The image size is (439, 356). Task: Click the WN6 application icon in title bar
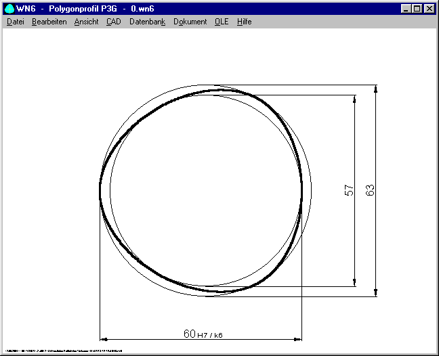(9, 9)
